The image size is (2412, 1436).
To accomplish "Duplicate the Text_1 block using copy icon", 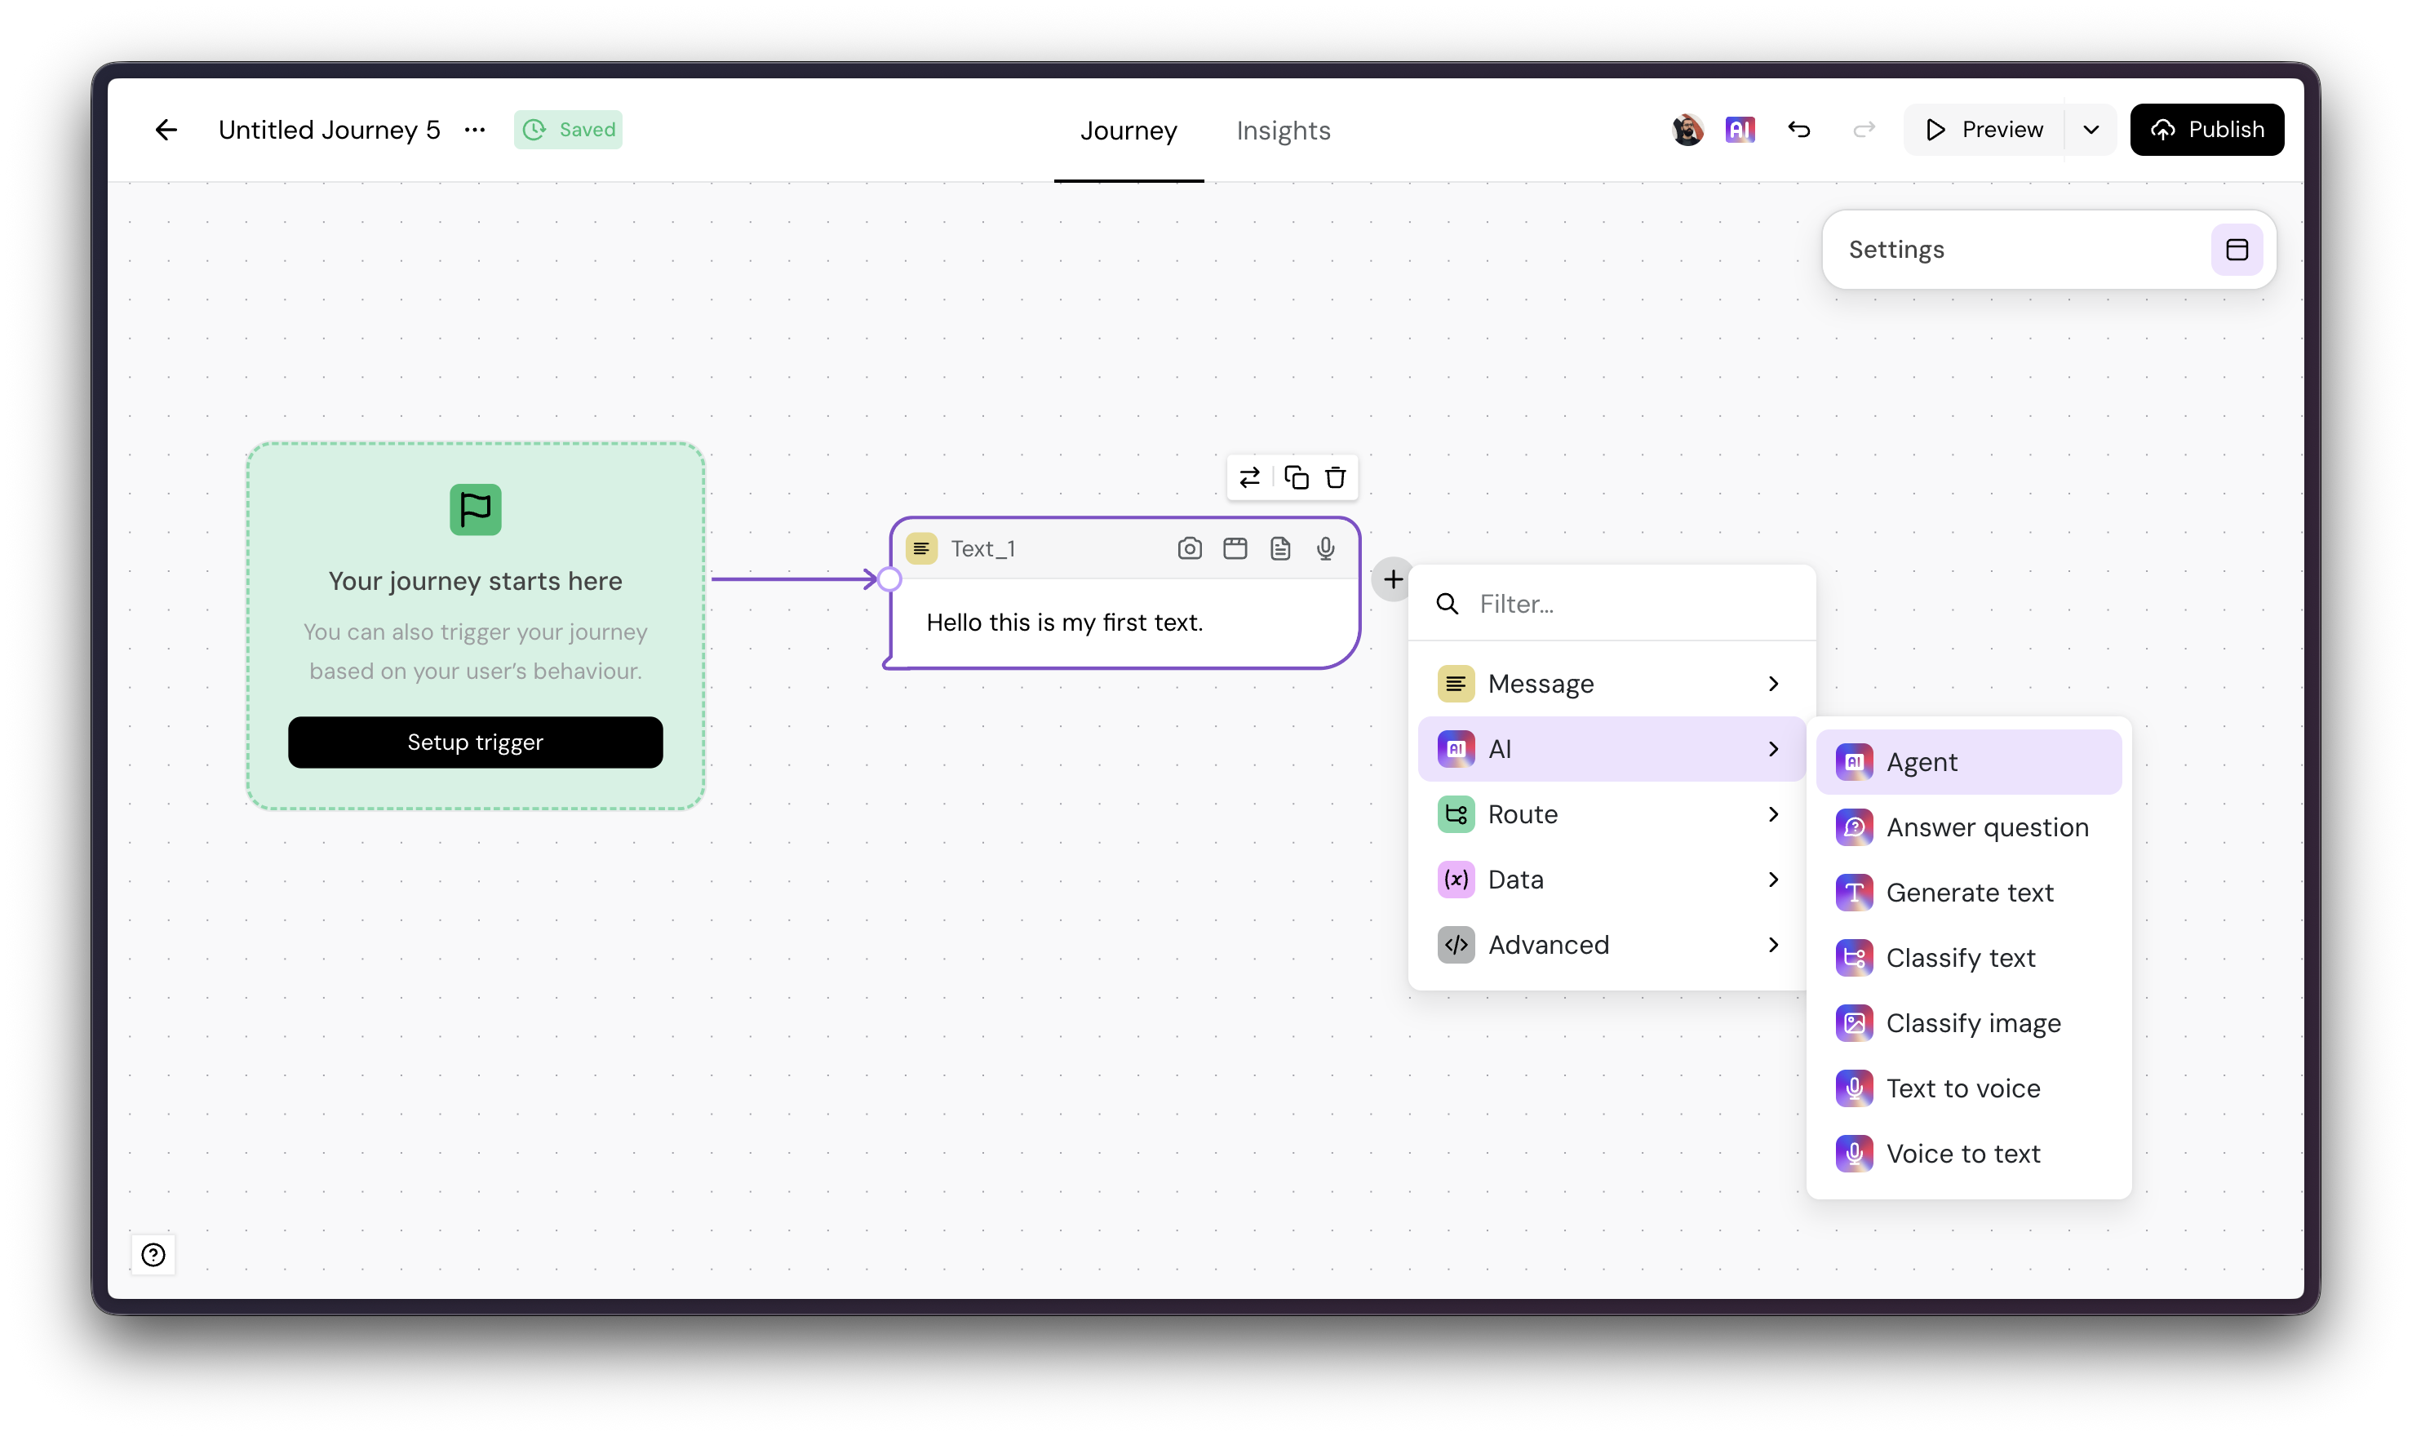I will click(x=1296, y=477).
